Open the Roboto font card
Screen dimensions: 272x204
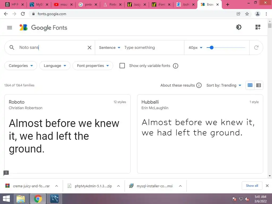[x=67, y=134]
